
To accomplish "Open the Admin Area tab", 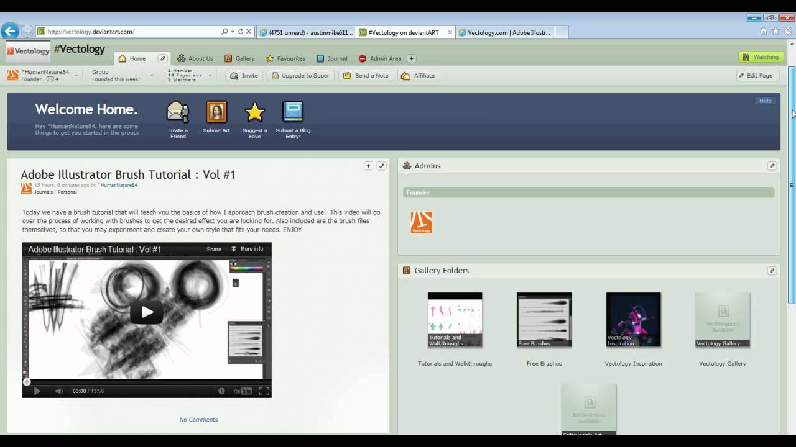I will [x=380, y=58].
